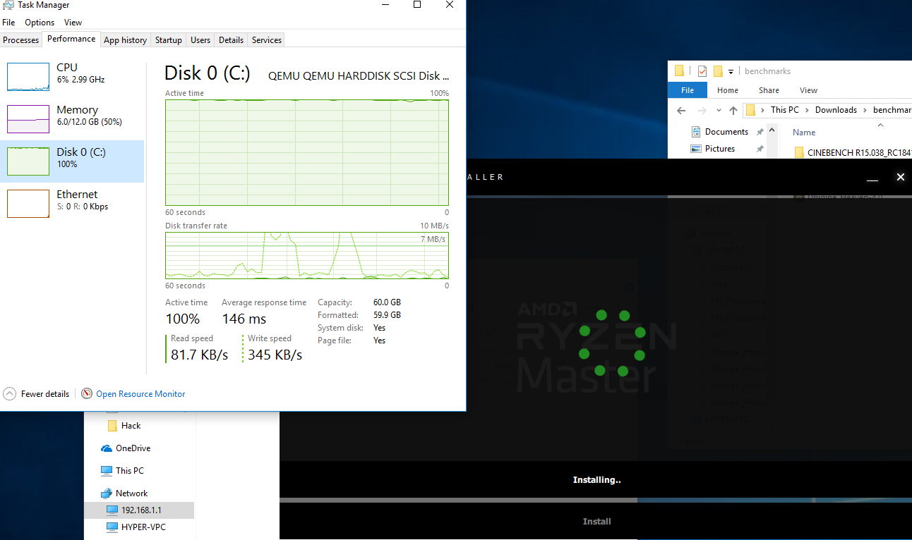
Task: Select OneDrive in navigation pane
Action: (x=126, y=448)
